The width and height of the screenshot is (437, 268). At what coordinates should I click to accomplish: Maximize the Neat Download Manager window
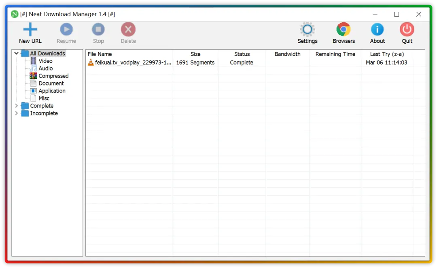(397, 14)
